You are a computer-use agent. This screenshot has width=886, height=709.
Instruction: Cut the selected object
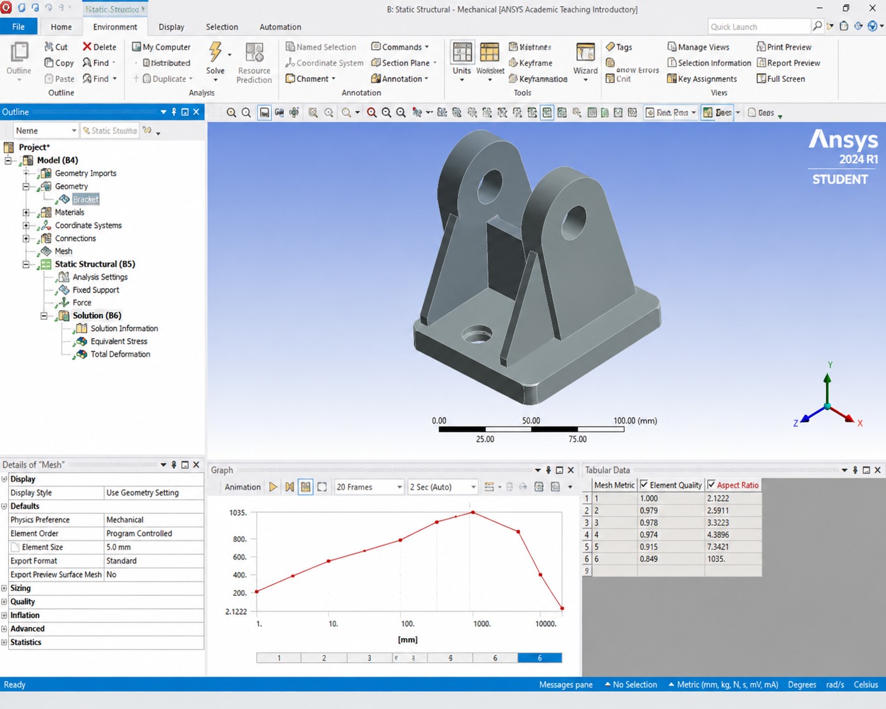click(x=56, y=47)
